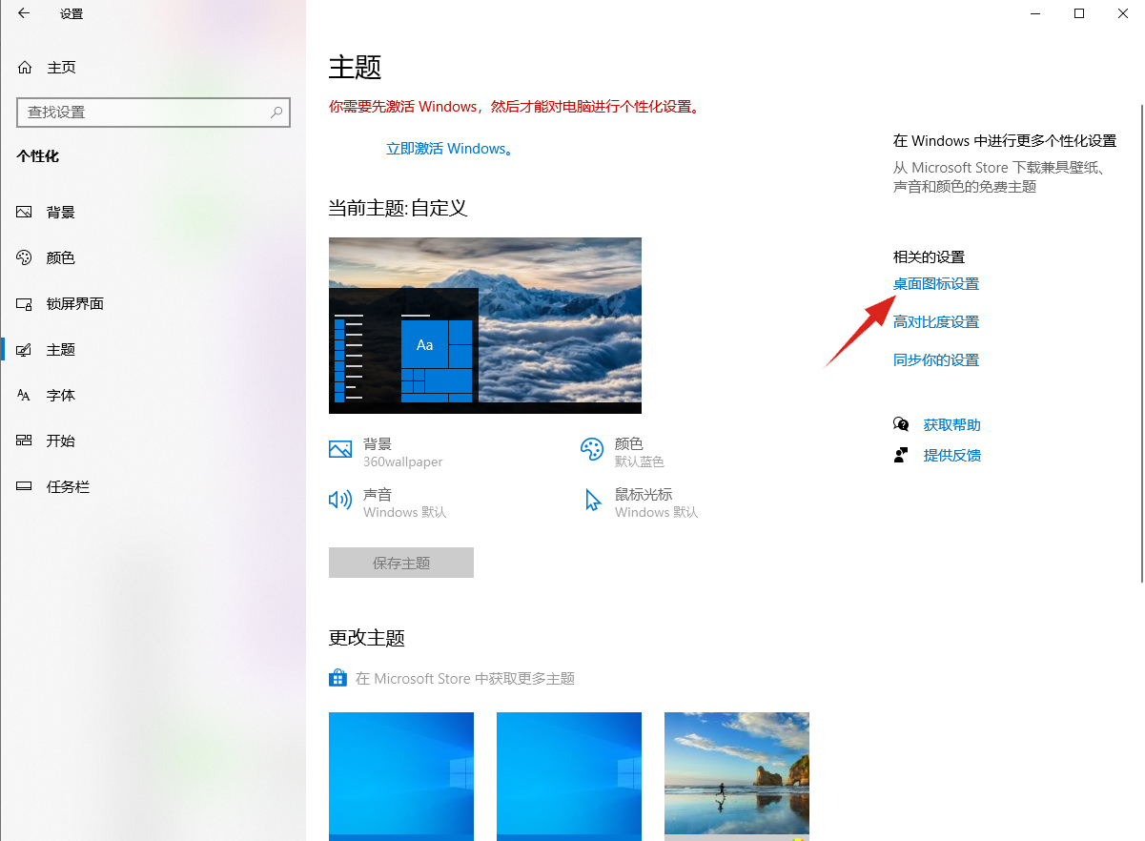
Task: Click the speaker icon next to 声音
Action: pyautogui.click(x=340, y=500)
